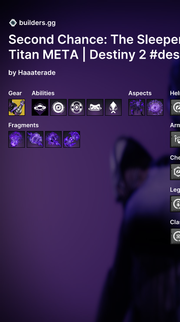Select the Void super ability icon

[x=40, y=107]
